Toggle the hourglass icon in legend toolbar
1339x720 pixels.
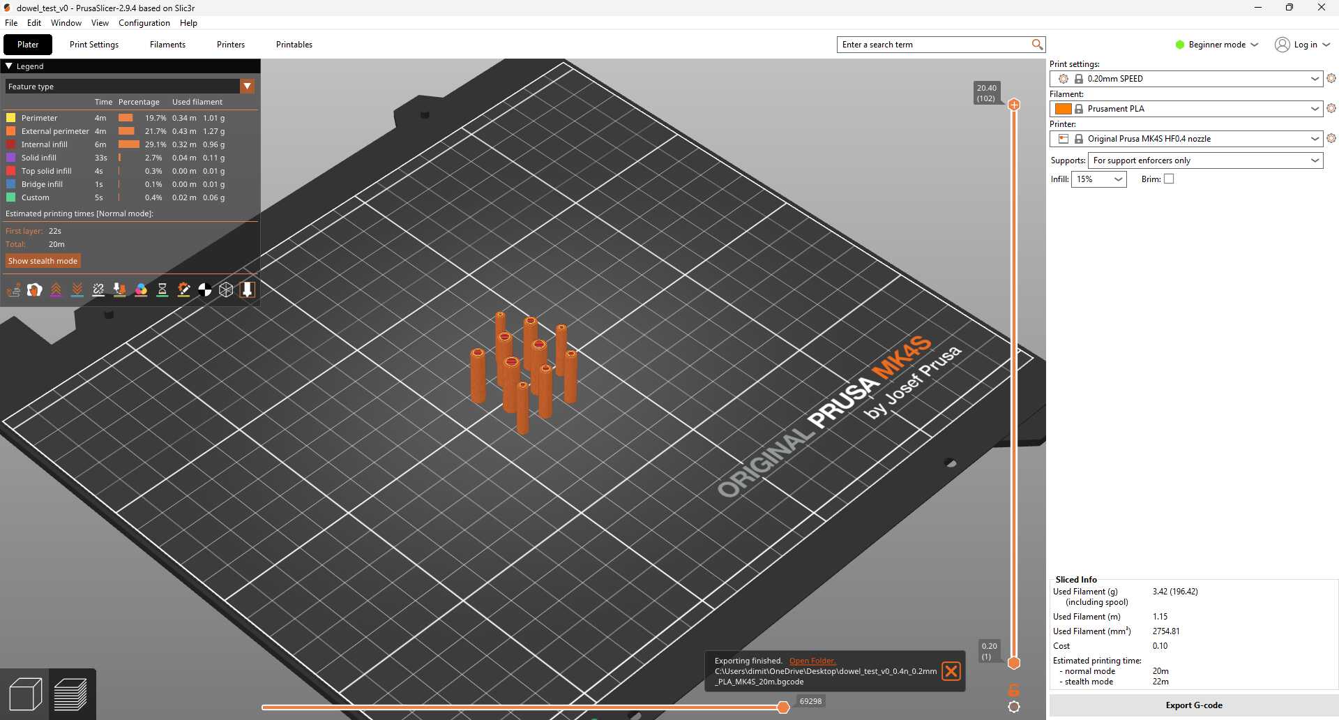[x=162, y=290]
